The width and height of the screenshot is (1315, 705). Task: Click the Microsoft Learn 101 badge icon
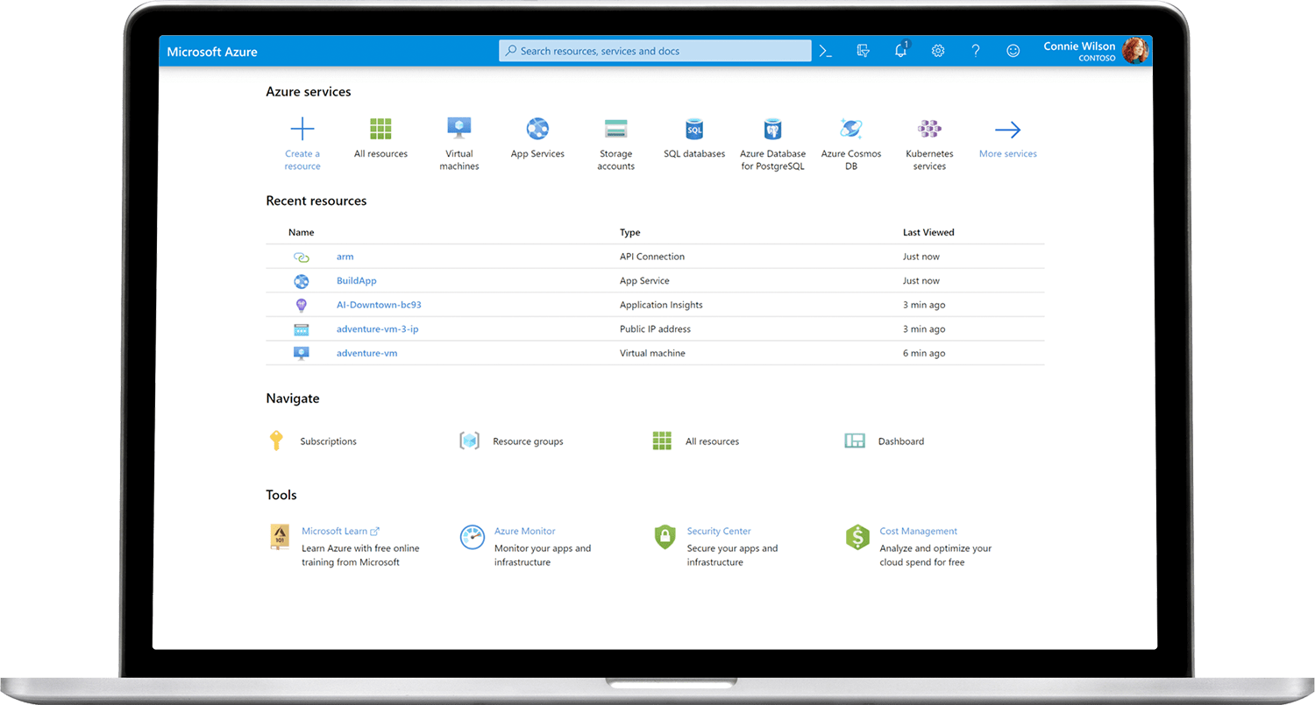point(280,537)
